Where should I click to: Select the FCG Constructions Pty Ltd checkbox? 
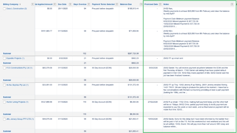click(4, 68)
